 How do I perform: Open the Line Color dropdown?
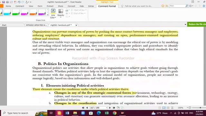[x=53, y=14]
